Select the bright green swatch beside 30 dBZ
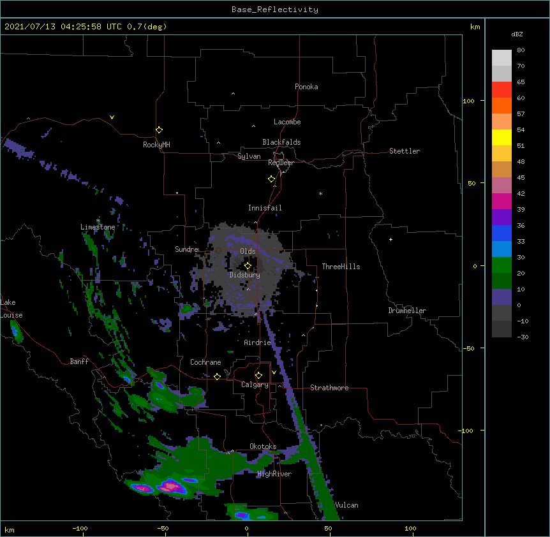 tap(502, 265)
